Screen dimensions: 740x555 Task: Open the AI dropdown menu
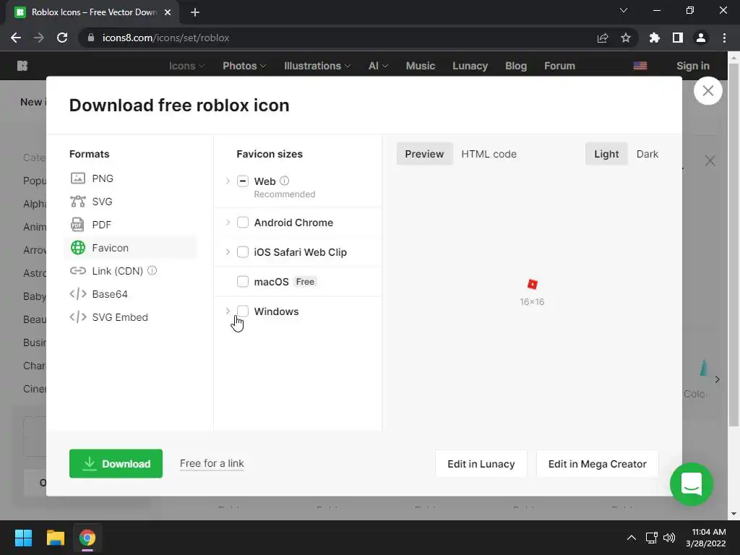click(378, 66)
